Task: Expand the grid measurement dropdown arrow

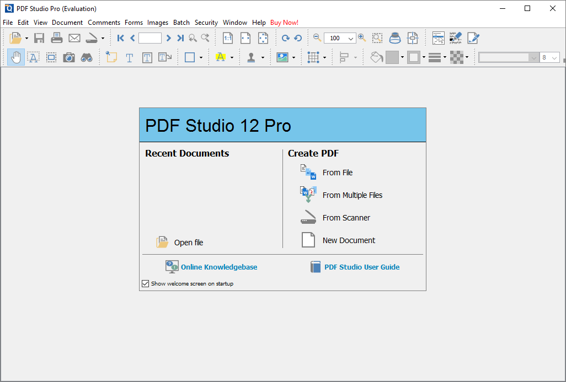Action: tap(324, 58)
